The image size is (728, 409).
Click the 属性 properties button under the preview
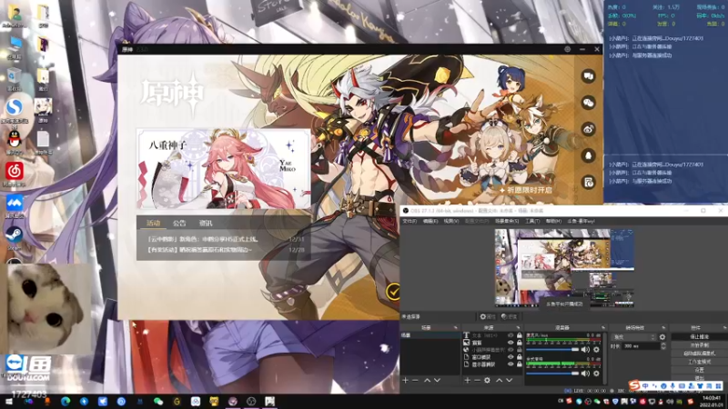[488, 316]
